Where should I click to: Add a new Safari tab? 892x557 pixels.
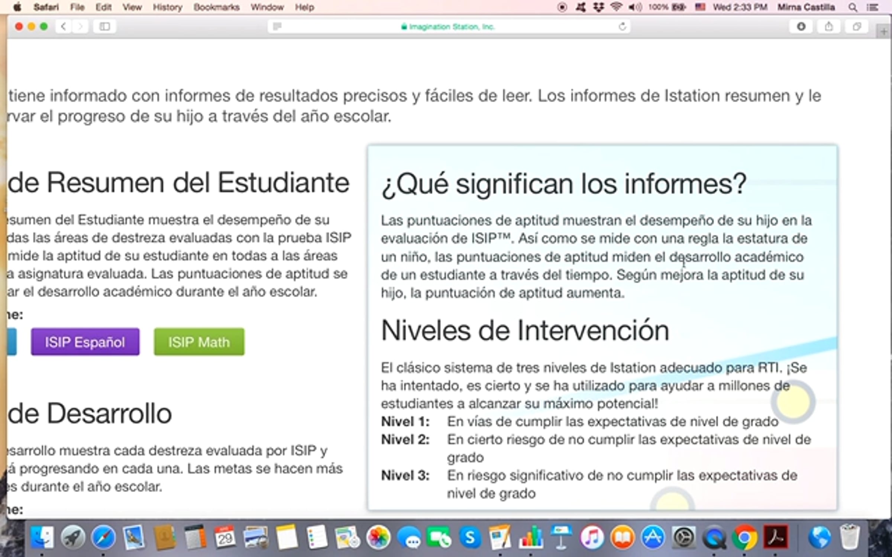pyautogui.click(x=884, y=32)
